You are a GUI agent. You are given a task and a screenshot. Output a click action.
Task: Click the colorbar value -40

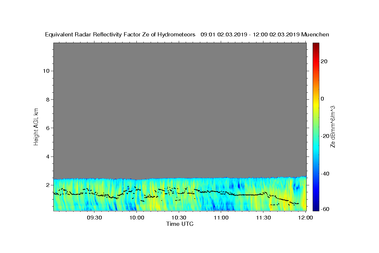(x=325, y=174)
